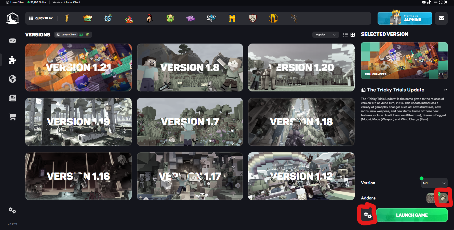Open the Lunar Client moon logo home
Viewport: 454px width, 230px height.
[12, 18]
